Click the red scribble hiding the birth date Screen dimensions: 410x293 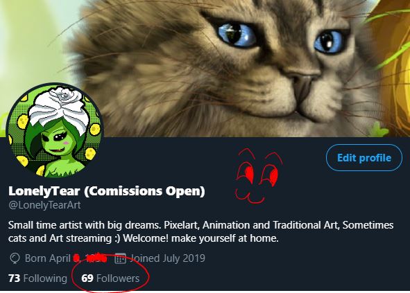(x=90, y=258)
